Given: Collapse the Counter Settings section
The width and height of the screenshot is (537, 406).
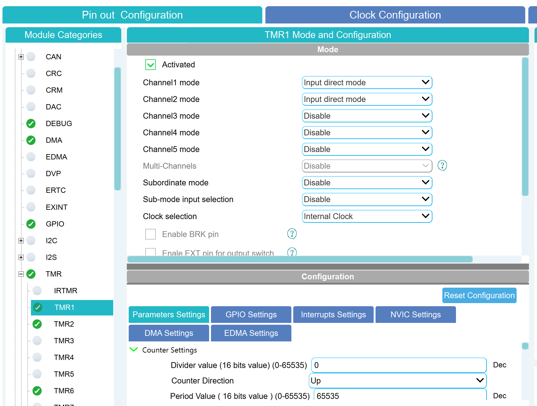Looking at the screenshot, I should tap(134, 349).
